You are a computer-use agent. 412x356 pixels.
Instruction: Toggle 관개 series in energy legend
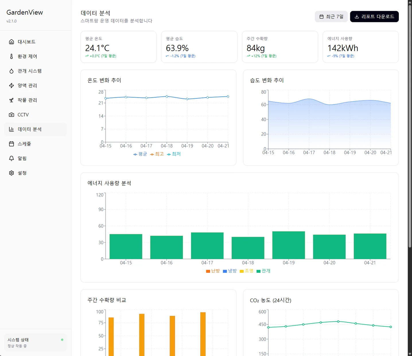click(263, 271)
